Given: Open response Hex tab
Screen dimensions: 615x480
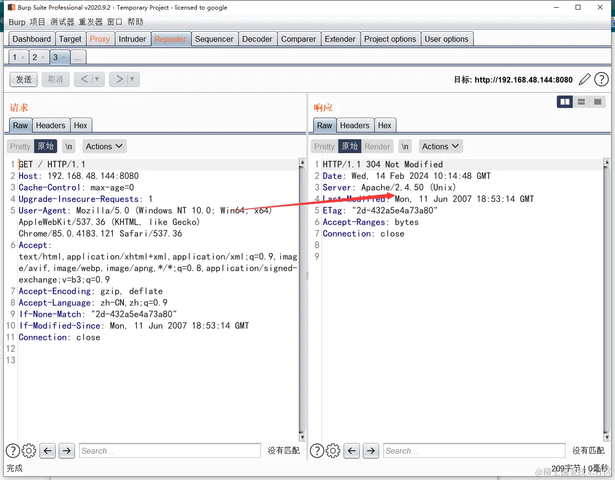Looking at the screenshot, I should (x=385, y=125).
